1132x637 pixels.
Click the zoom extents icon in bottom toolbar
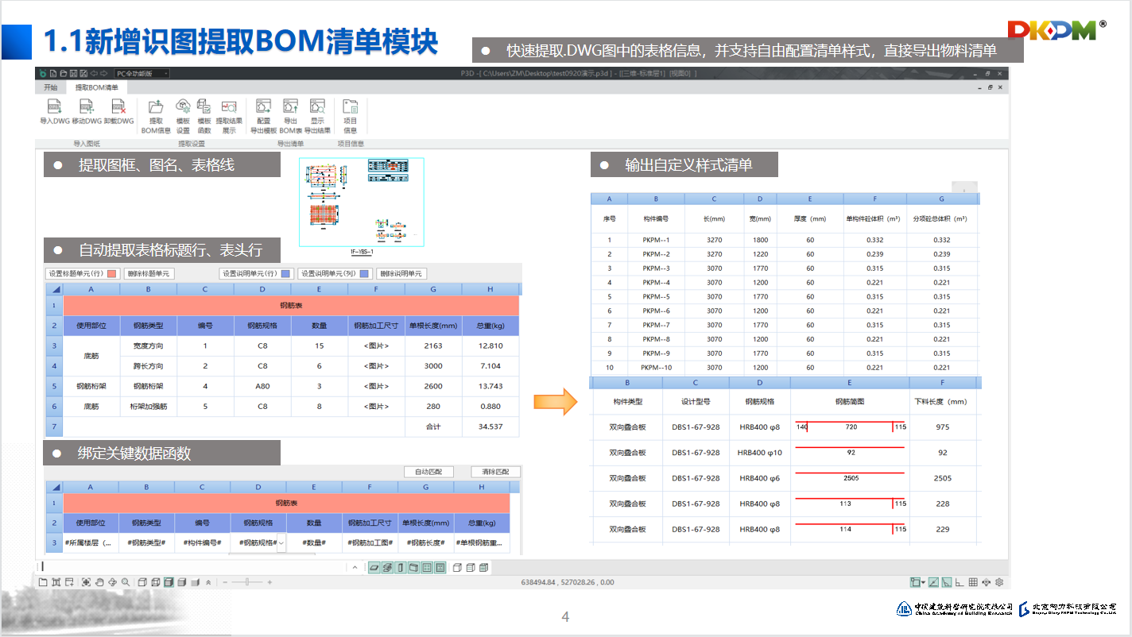pos(86,582)
